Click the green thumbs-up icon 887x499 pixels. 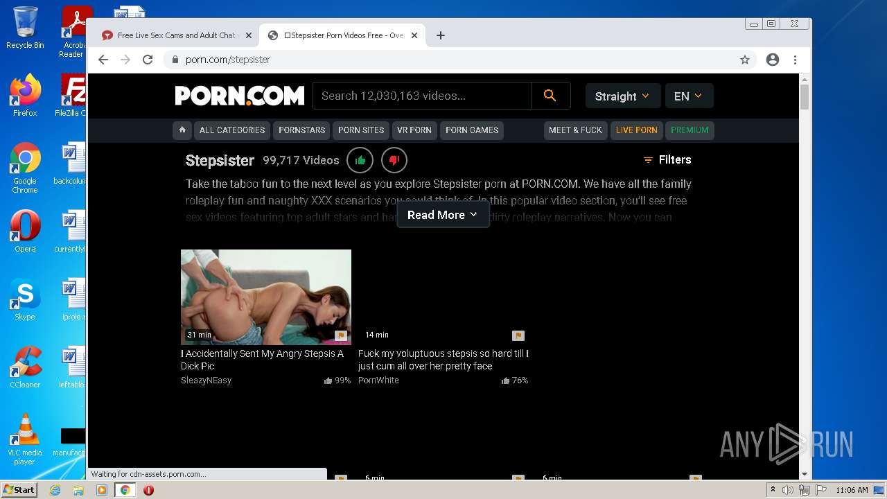click(360, 160)
